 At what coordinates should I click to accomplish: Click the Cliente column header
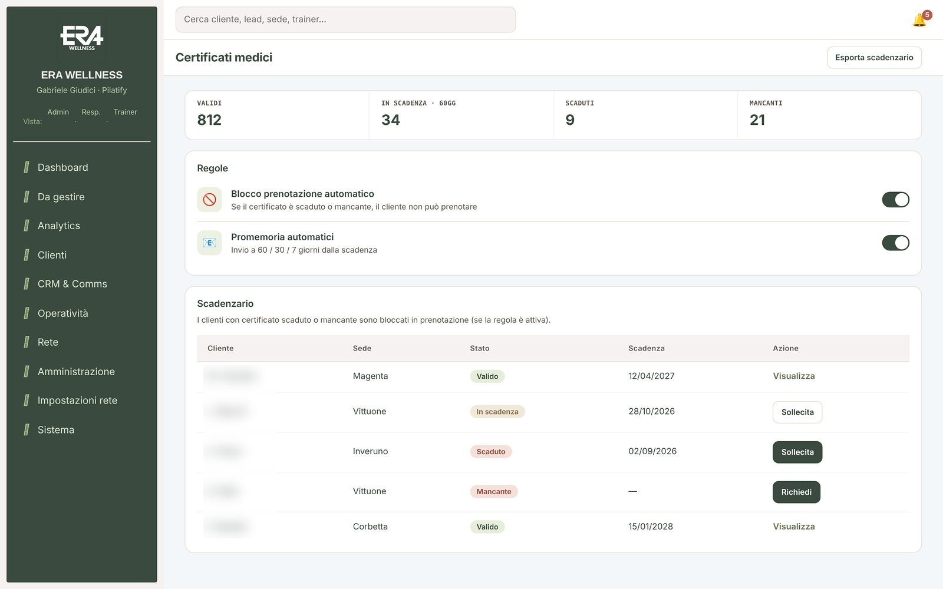pos(220,348)
